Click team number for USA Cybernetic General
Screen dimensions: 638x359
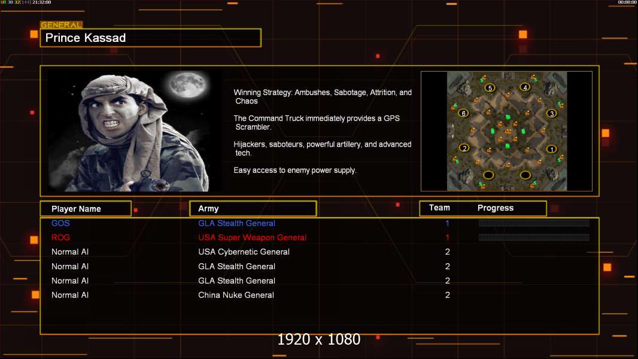click(x=448, y=252)
